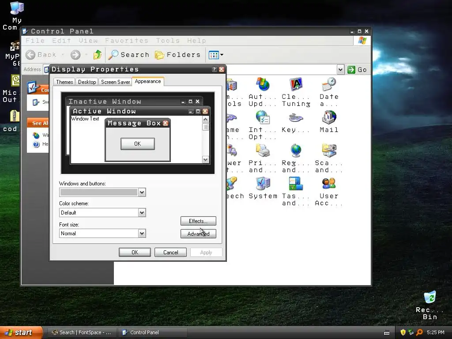452x339 pixels.
Task: Switch to the Themes tab
Action: tap(64, 82)
